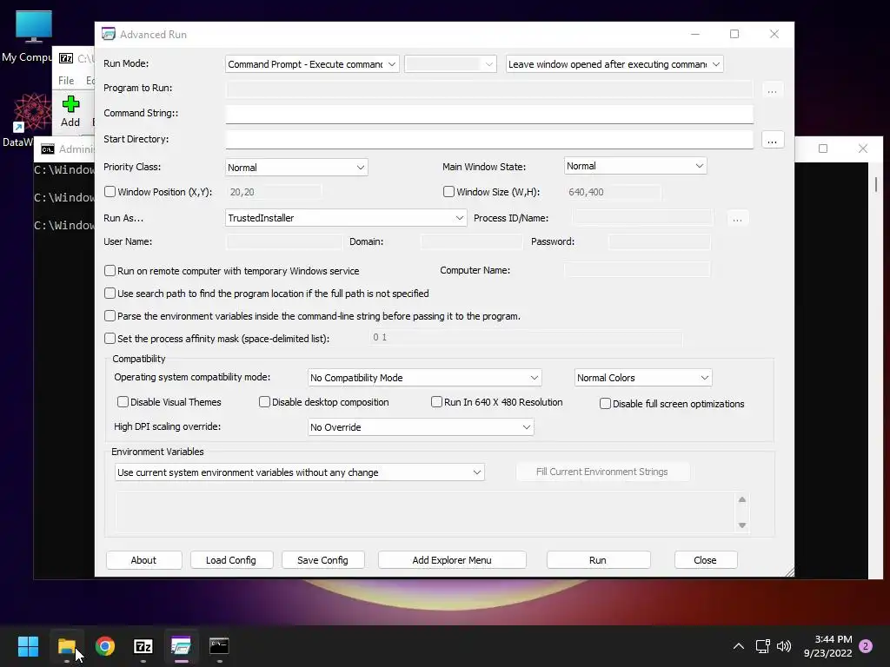The image size is (890, 667).
Task: Click the green Add icon in 7-Zip
Action: click(x=70, y=111)
